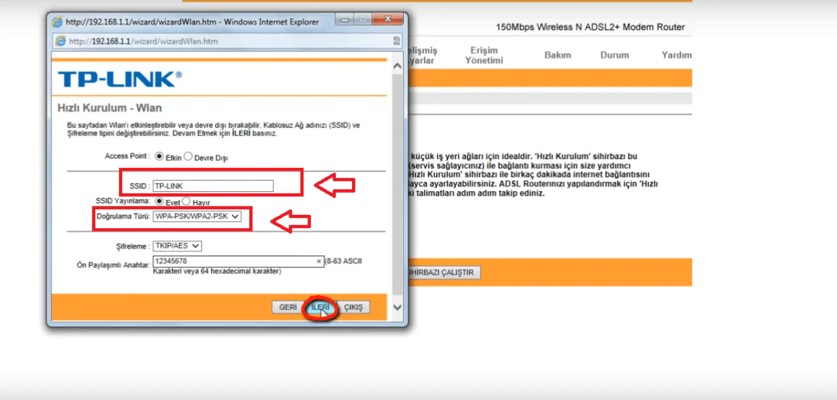837x400 pixels.
Task: Open the Şifreleme TKIP/AES dropdown
Action: [x=177, y=246]
